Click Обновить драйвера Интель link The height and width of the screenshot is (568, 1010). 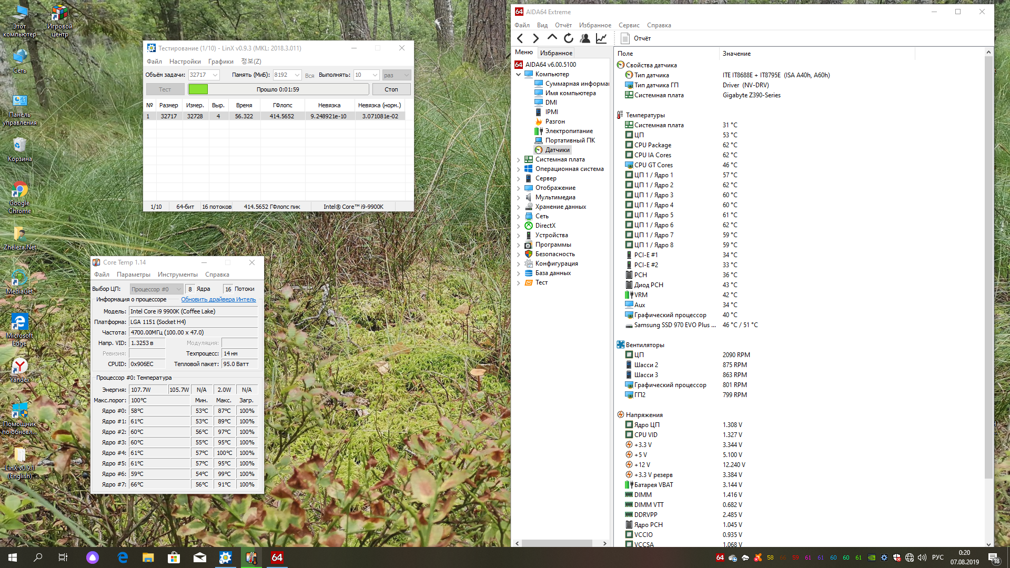coord(218,300)
